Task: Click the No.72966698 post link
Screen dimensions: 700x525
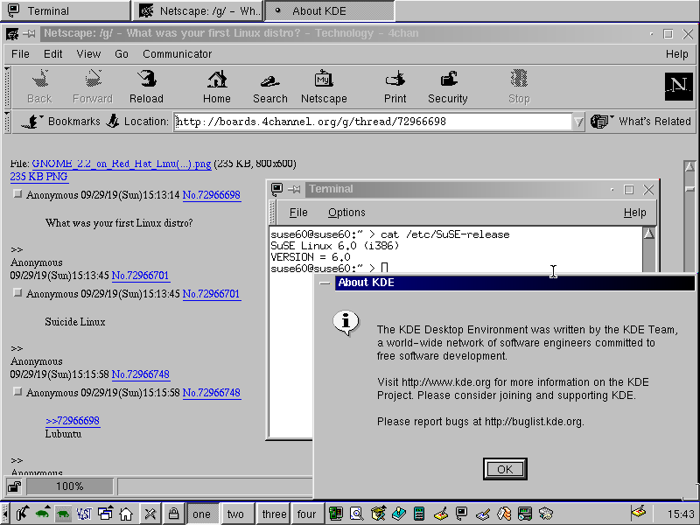Action: pos(212,195)
